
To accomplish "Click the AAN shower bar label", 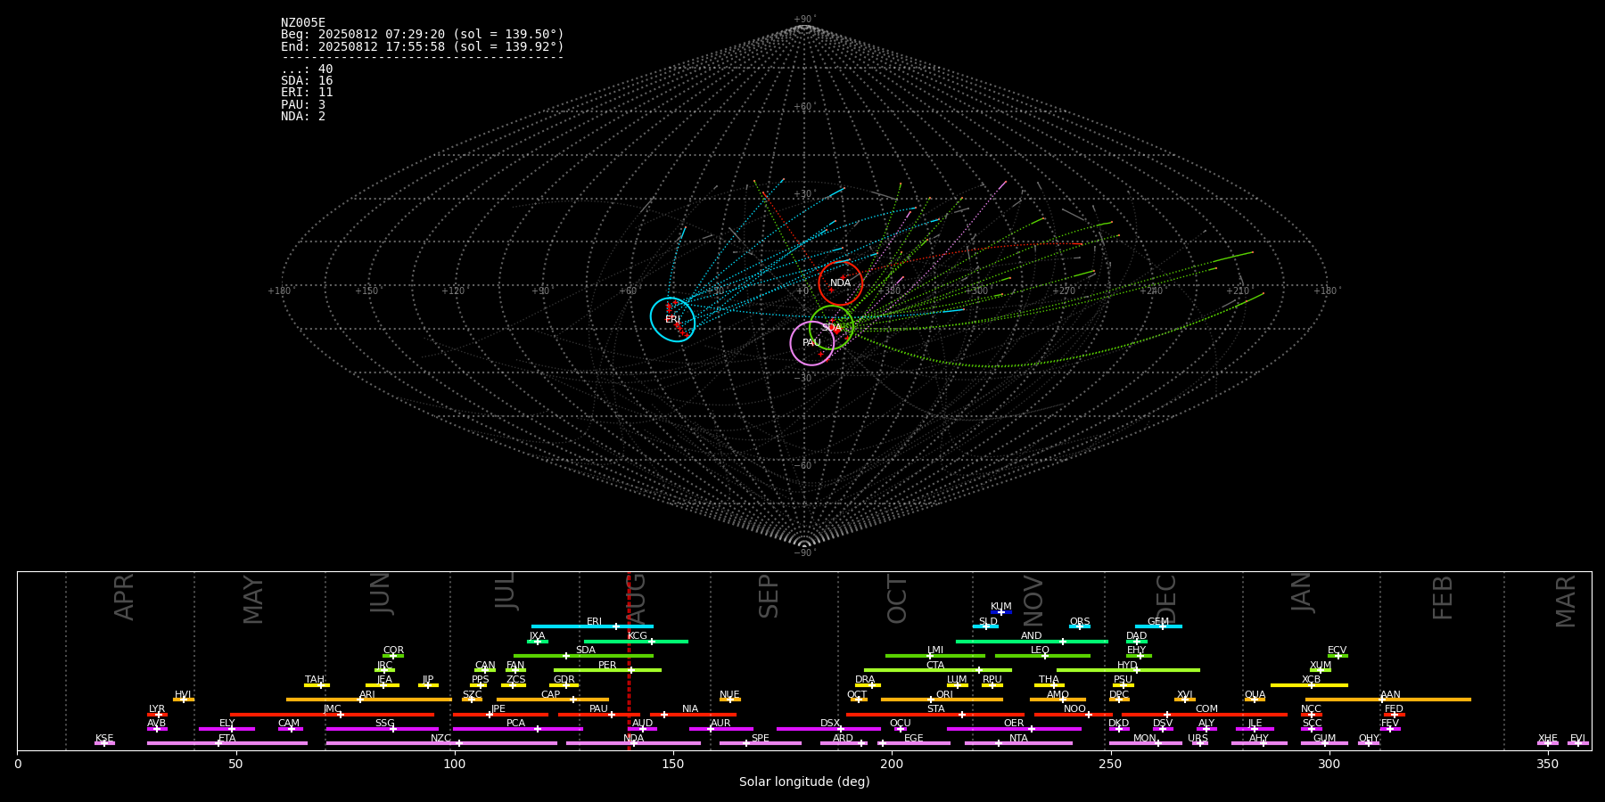I will [x=1390, y=695].
